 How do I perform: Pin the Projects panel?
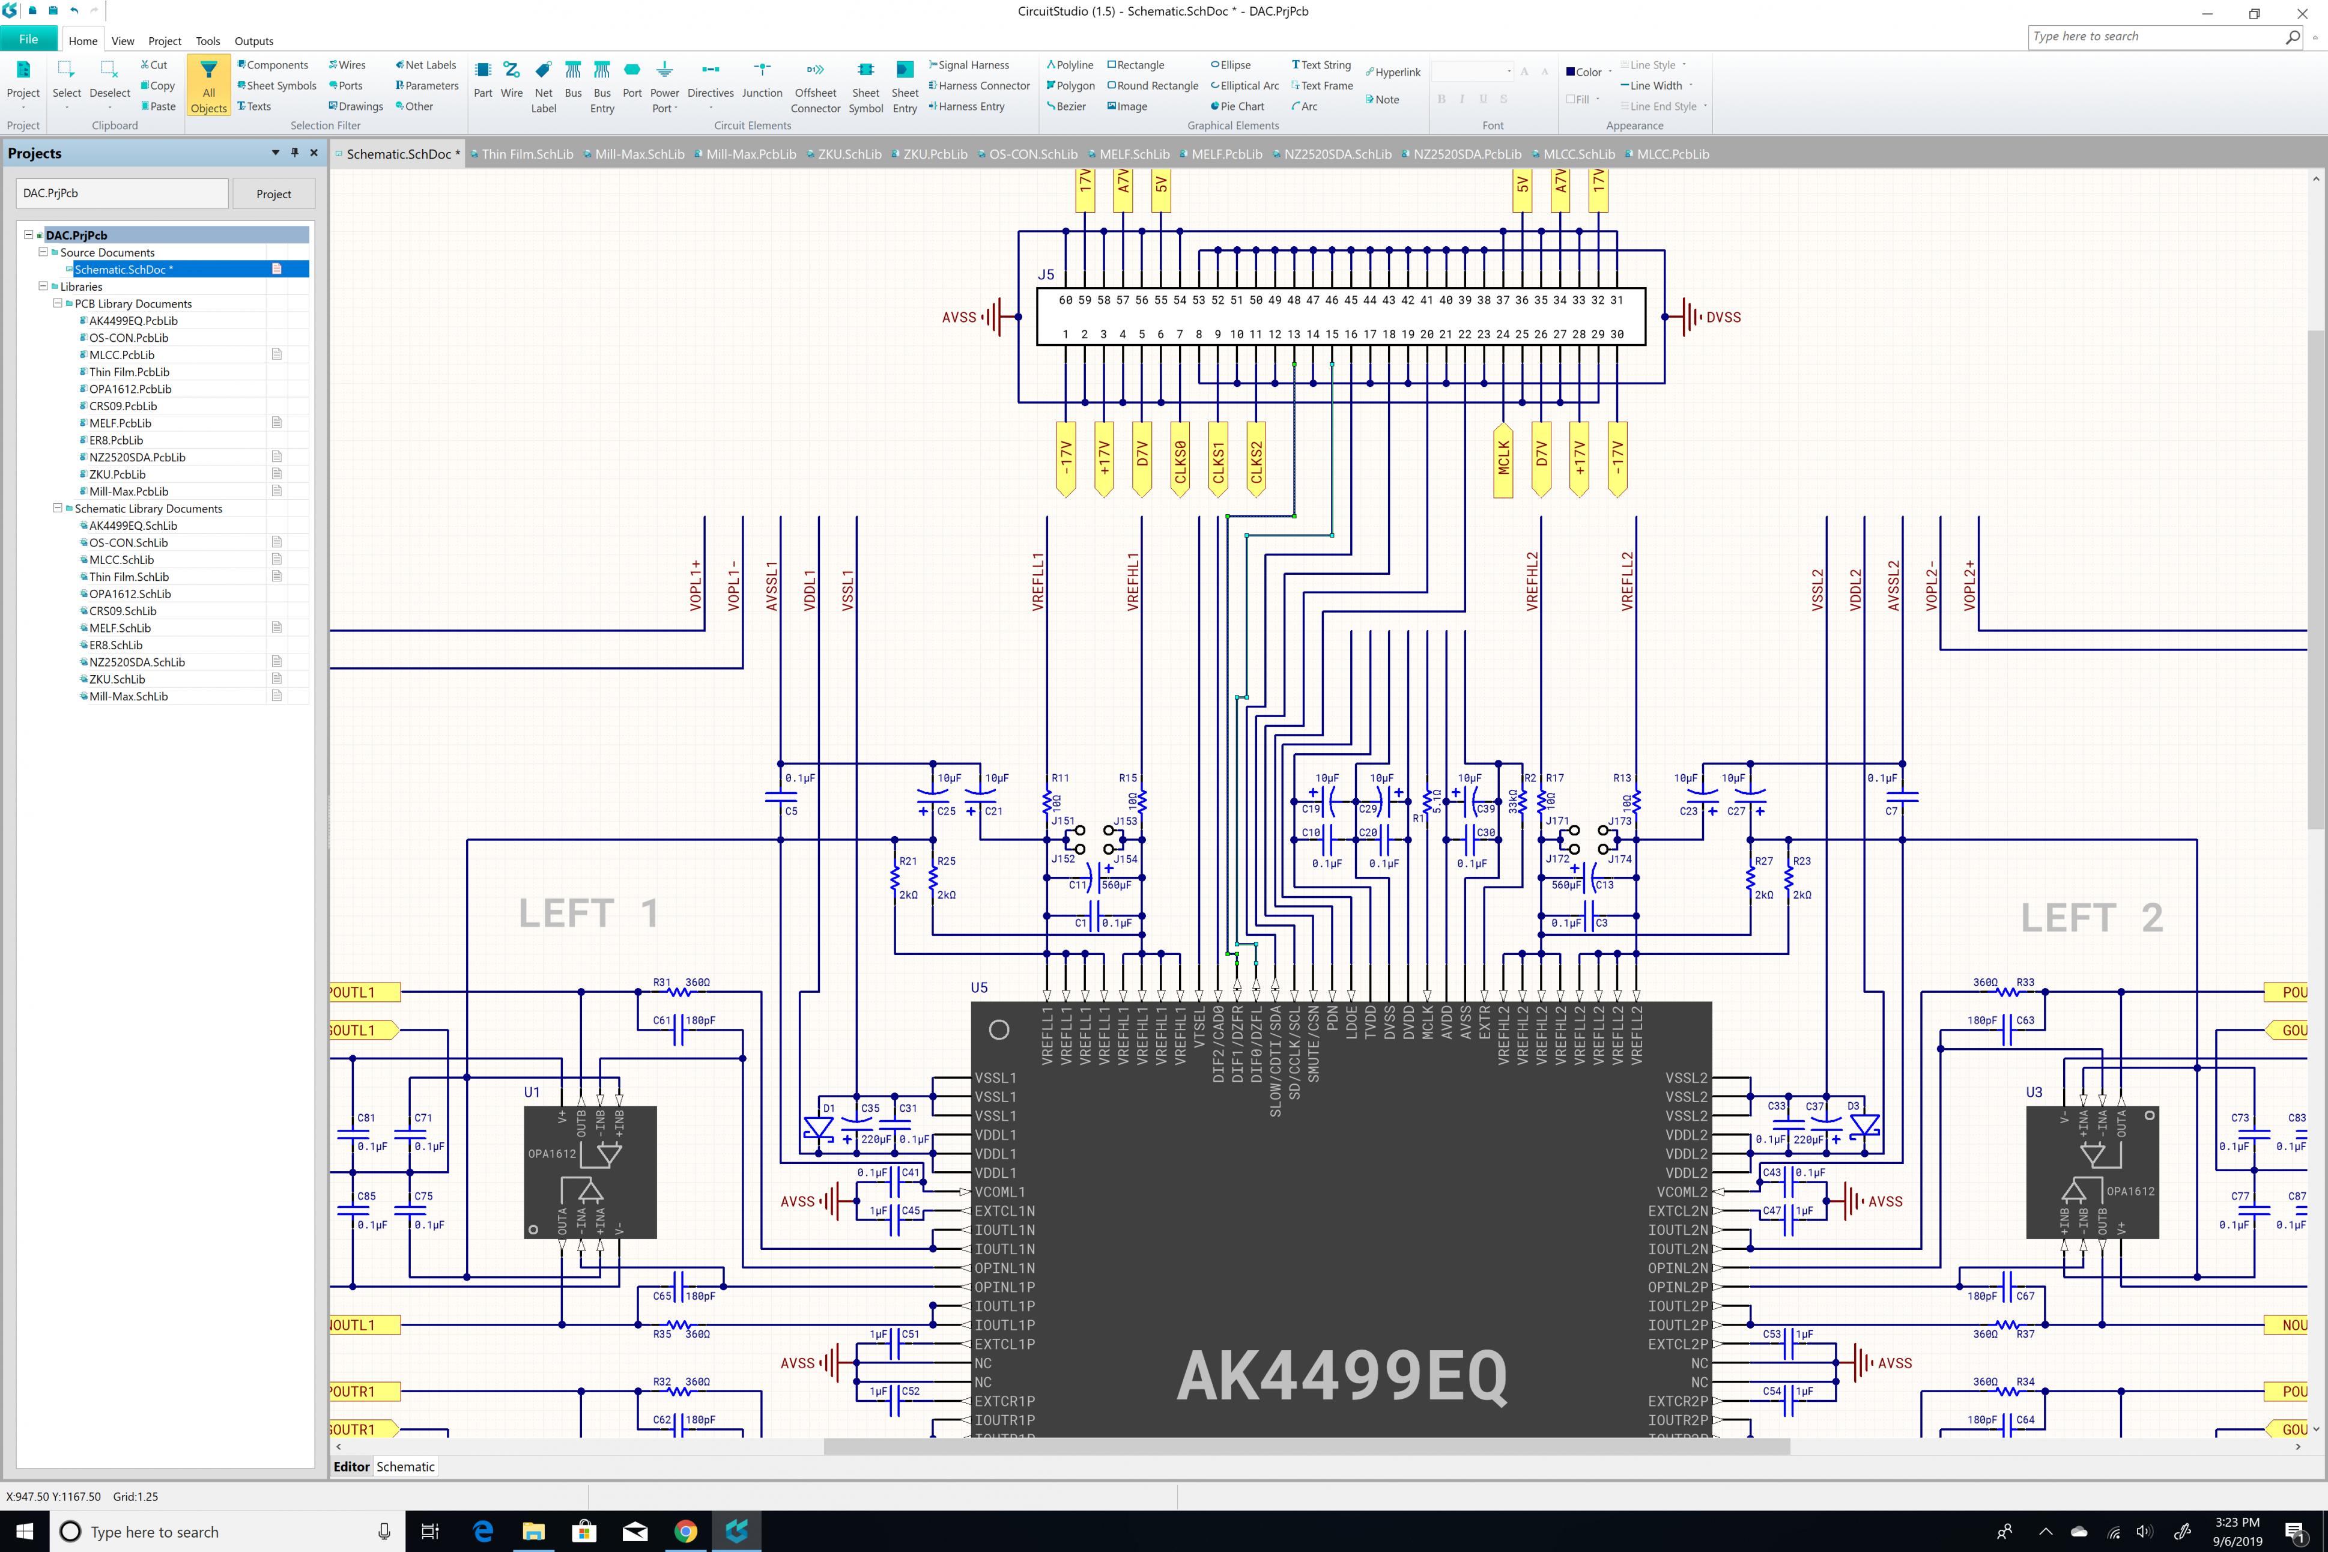tap(295, 153)
